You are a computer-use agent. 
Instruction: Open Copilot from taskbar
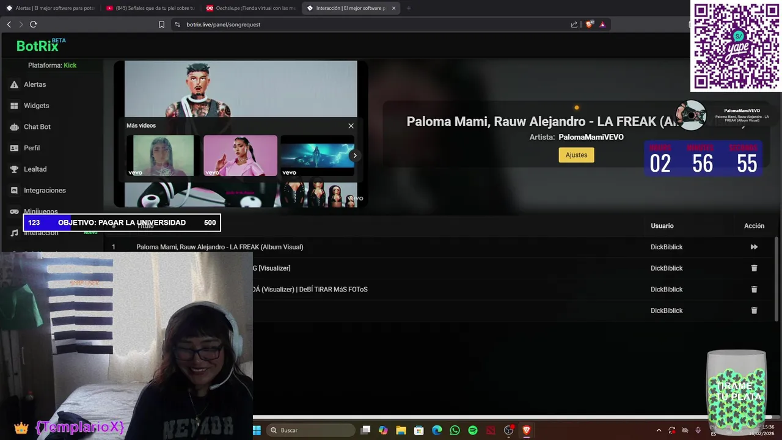[x=383, y=430]
